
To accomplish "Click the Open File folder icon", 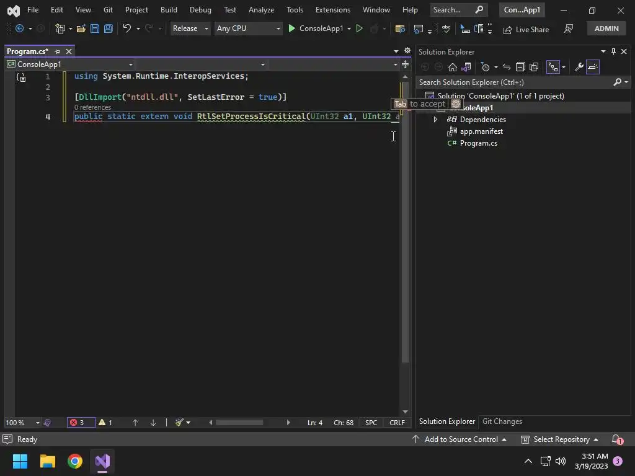I will point(81,29).
